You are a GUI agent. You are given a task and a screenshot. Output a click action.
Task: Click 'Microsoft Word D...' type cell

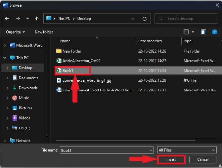(200, 90)
